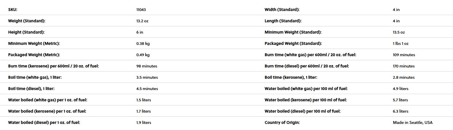Click the 0.38 kg value

click(x=143, y=43)
